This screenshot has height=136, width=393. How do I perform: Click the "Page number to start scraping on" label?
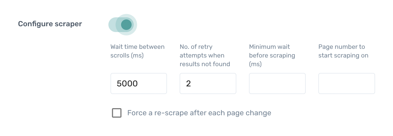(343, 51)
